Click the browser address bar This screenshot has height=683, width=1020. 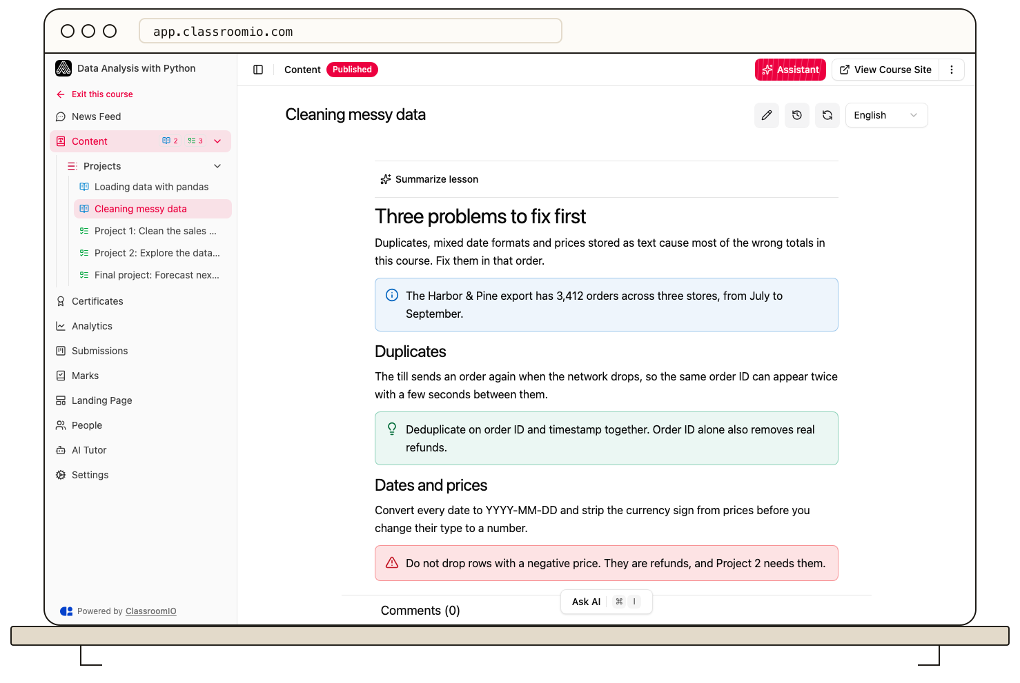(351, 31)
